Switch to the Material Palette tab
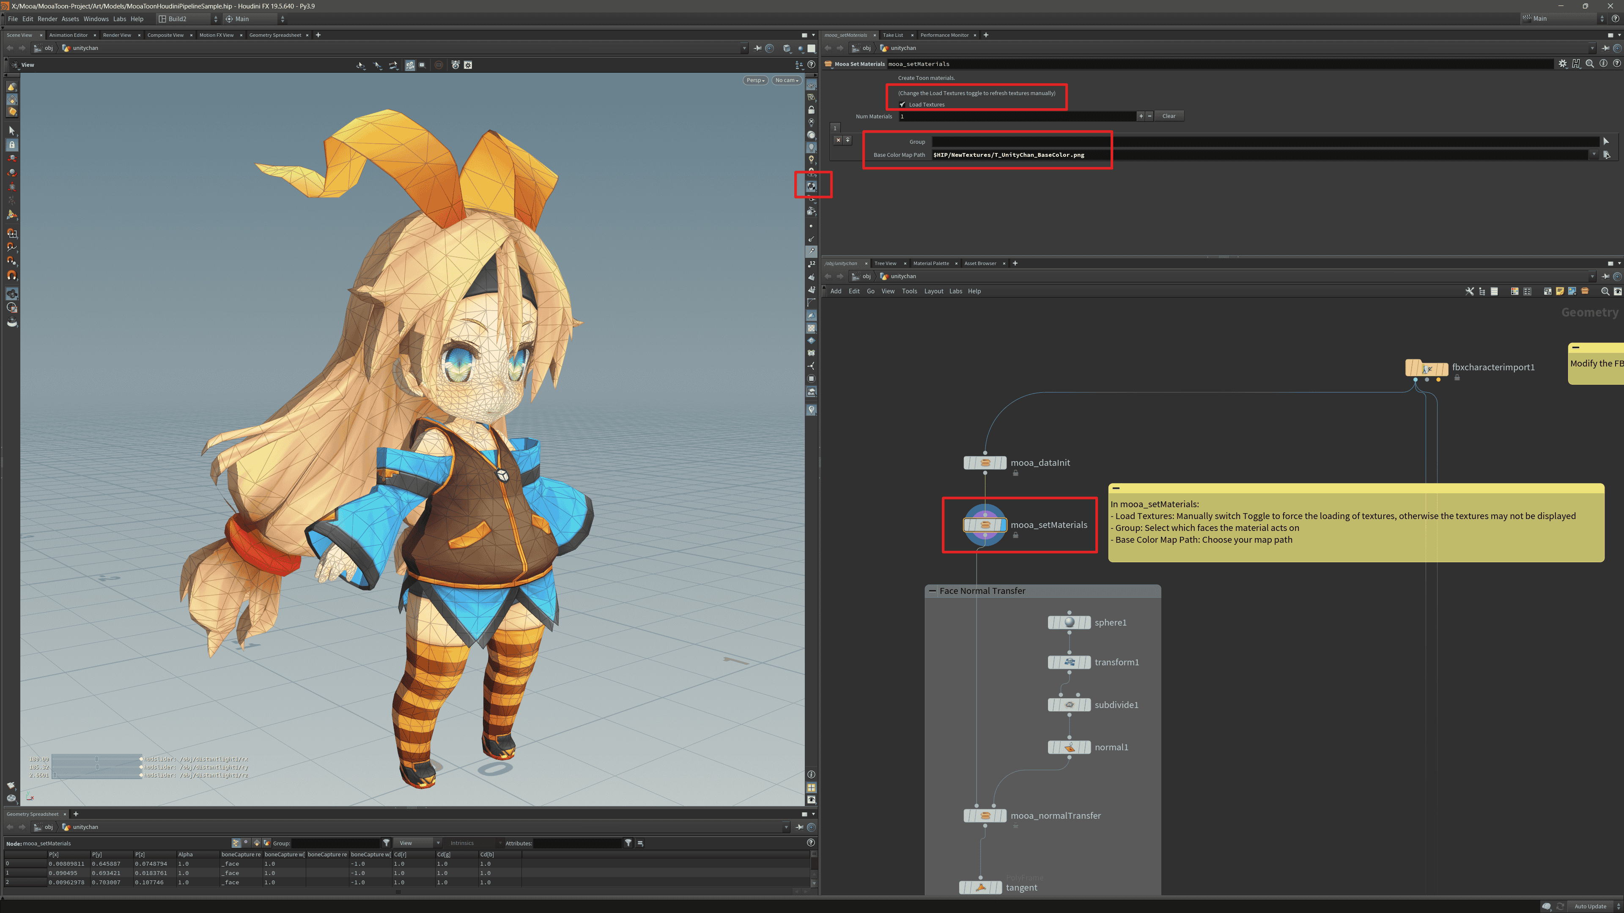 tap(930, 263)
